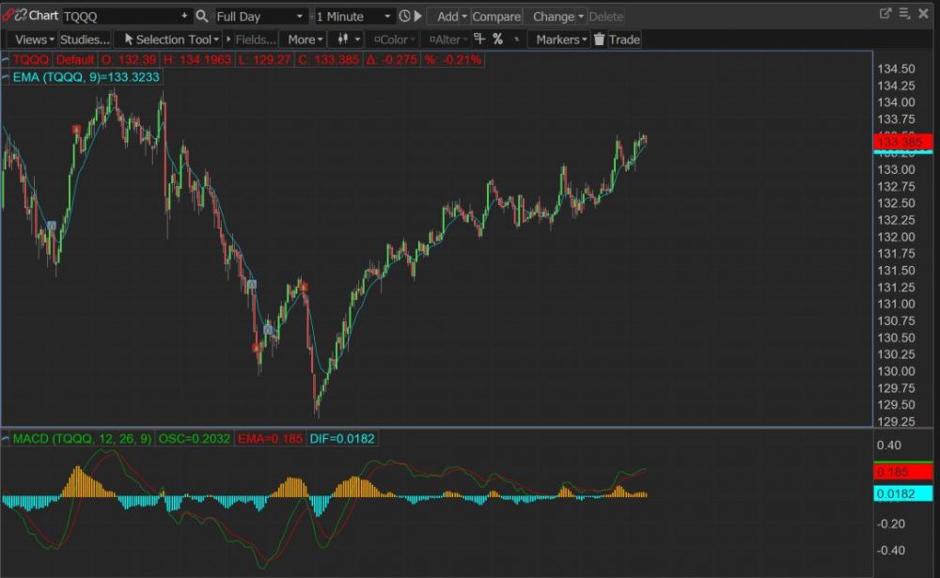Toggle the crosshair tool icon
The width and height of the screenshot is (940, 578).
pyautogui.click(x=479, y=39)
